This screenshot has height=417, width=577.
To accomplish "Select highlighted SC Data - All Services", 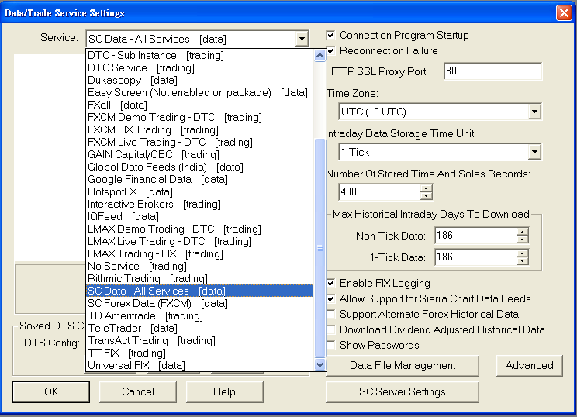I will 200,291.
